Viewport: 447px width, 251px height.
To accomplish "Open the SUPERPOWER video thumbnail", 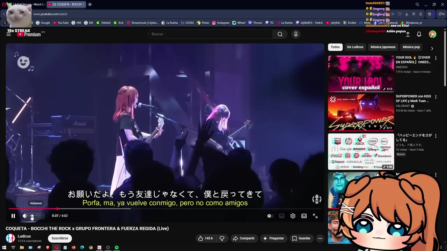I will [361, 113].
